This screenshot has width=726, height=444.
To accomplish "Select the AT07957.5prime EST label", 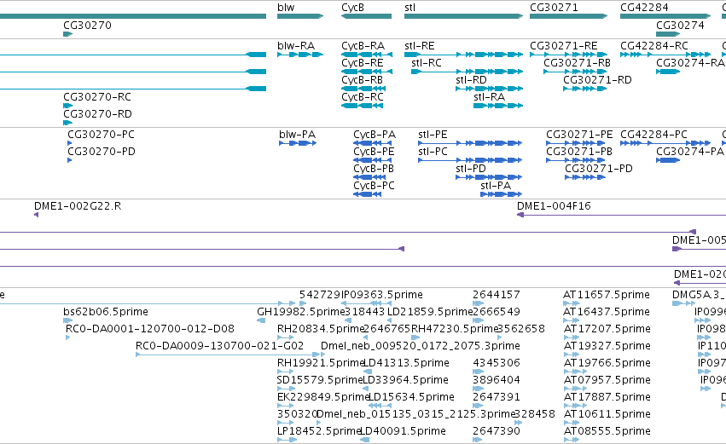I will pyautogui.click(x=607, y=381).
